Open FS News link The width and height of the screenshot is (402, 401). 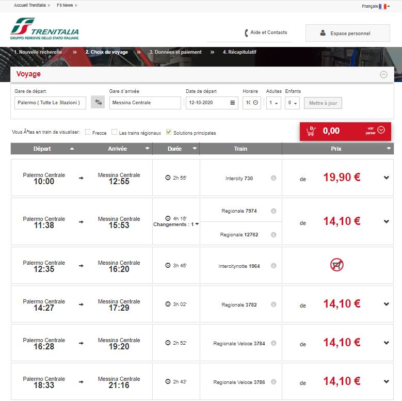coord(65,5)
